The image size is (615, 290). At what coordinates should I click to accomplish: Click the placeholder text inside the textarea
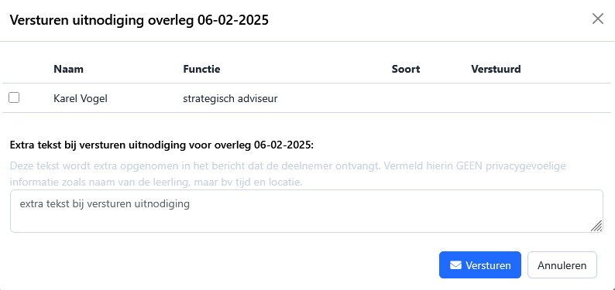pyautogui.click(x=105, y=204)
